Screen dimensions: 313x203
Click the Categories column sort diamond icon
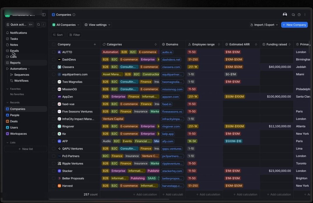pyautogui.click(x=156, y=44)
